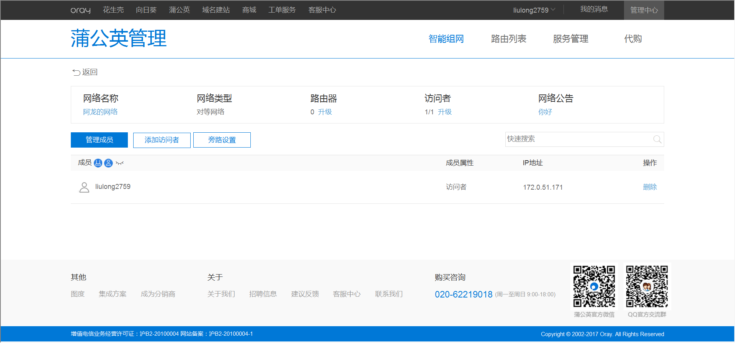This screenshot has width=735, height=343.
Task: Open the 旁路设置 button
Action: pos(222,140)
